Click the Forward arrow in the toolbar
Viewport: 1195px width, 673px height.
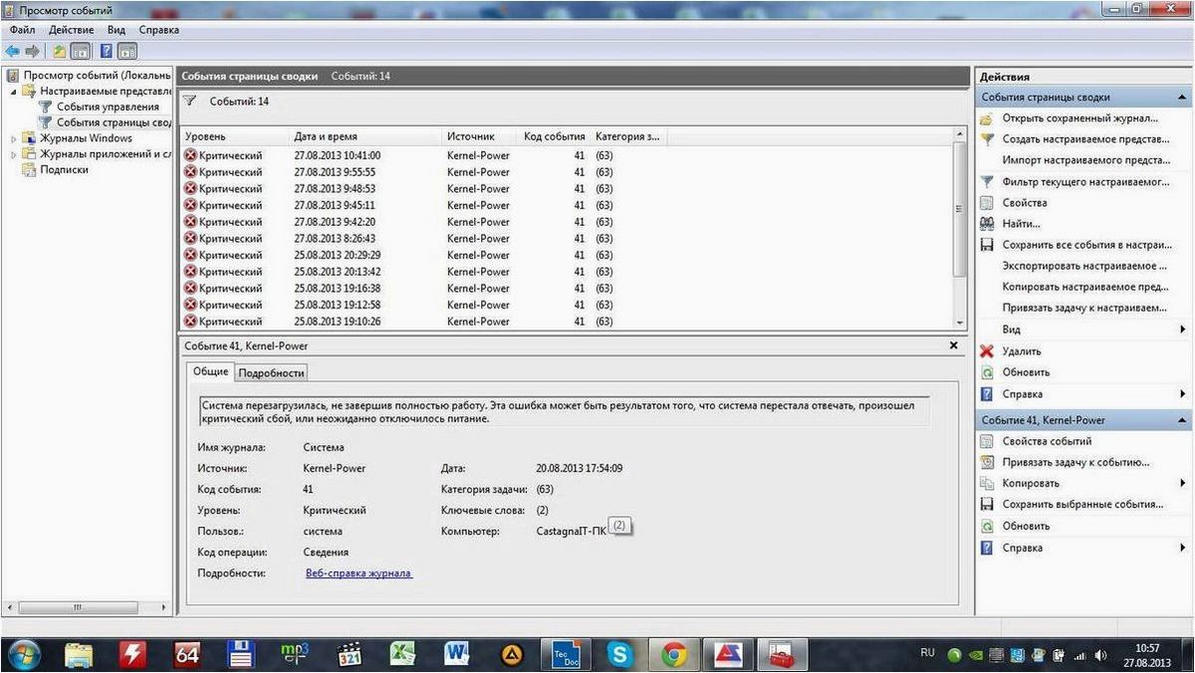(32, 51)
